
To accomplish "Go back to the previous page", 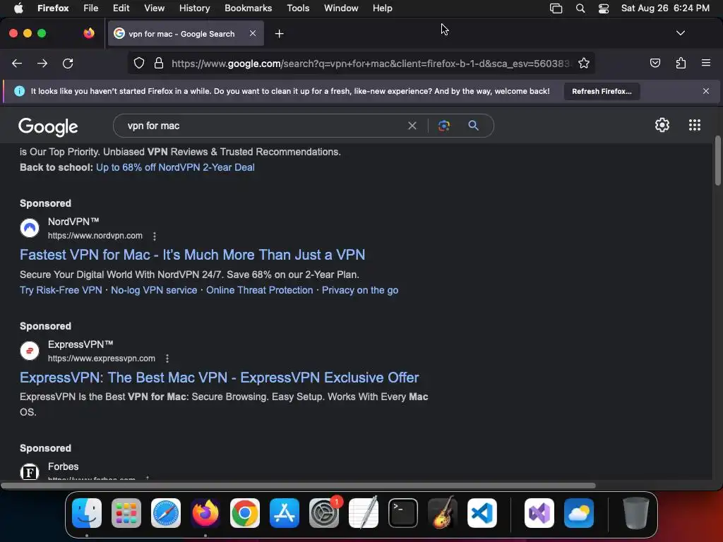I will tap(17, 63).
